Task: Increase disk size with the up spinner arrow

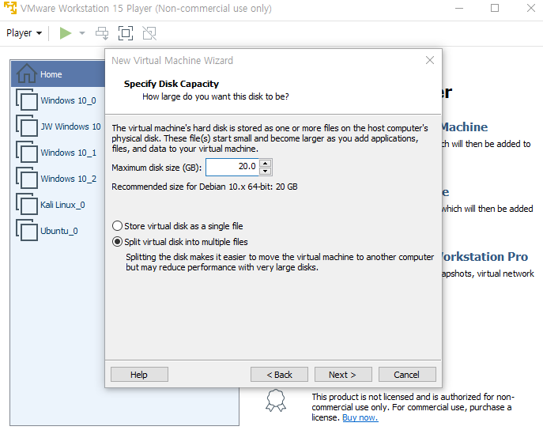Action: 266,163
